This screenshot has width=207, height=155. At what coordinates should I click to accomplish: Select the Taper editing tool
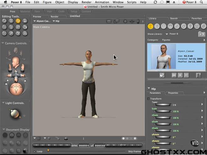(x=11, y=27)
